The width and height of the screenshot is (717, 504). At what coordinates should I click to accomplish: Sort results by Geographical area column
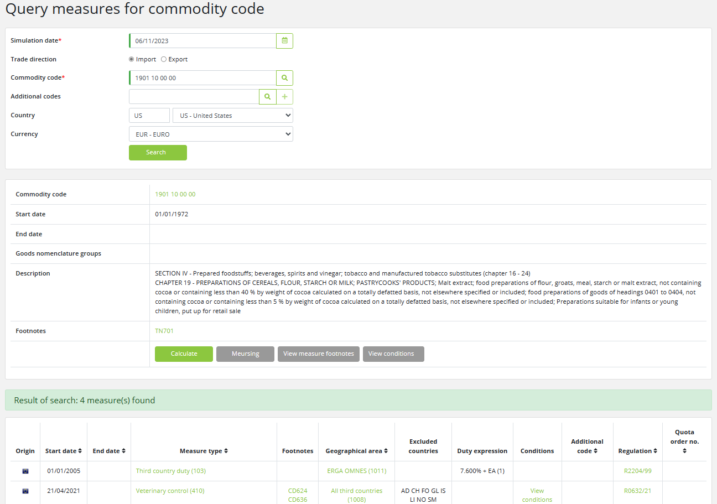(356, 451)
